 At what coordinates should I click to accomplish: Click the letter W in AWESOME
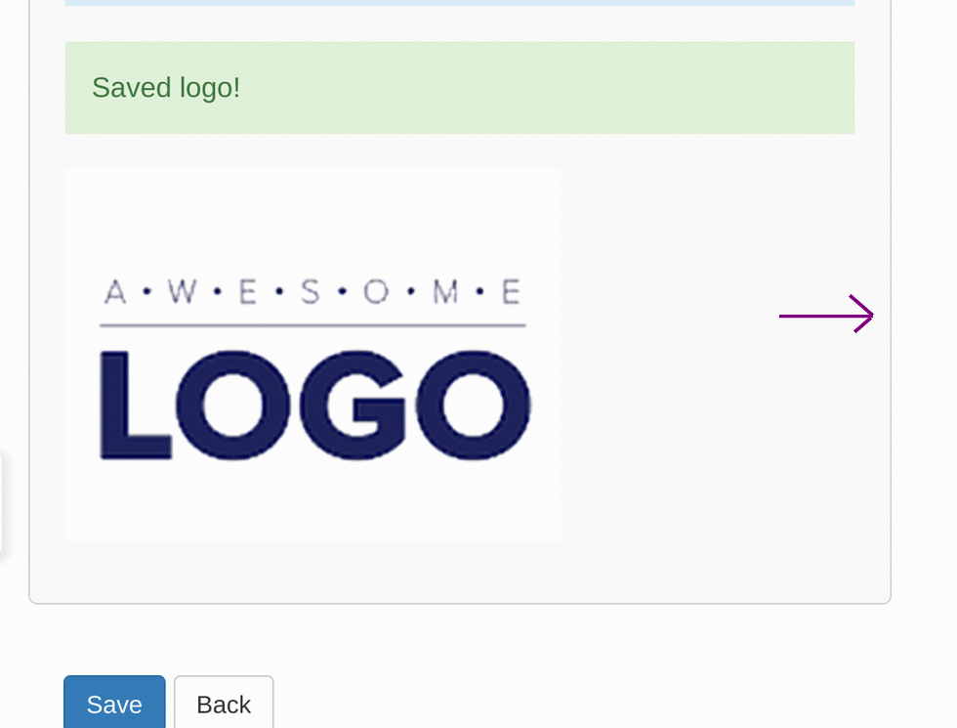(x=183, y=292)
